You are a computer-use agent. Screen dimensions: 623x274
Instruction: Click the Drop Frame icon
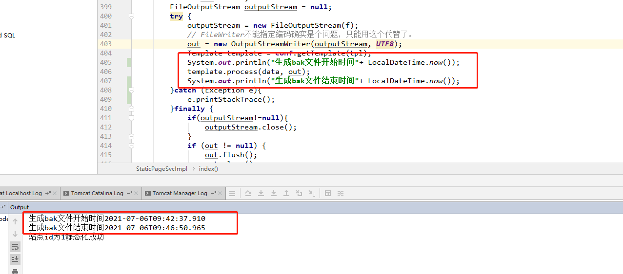[299, 193]
